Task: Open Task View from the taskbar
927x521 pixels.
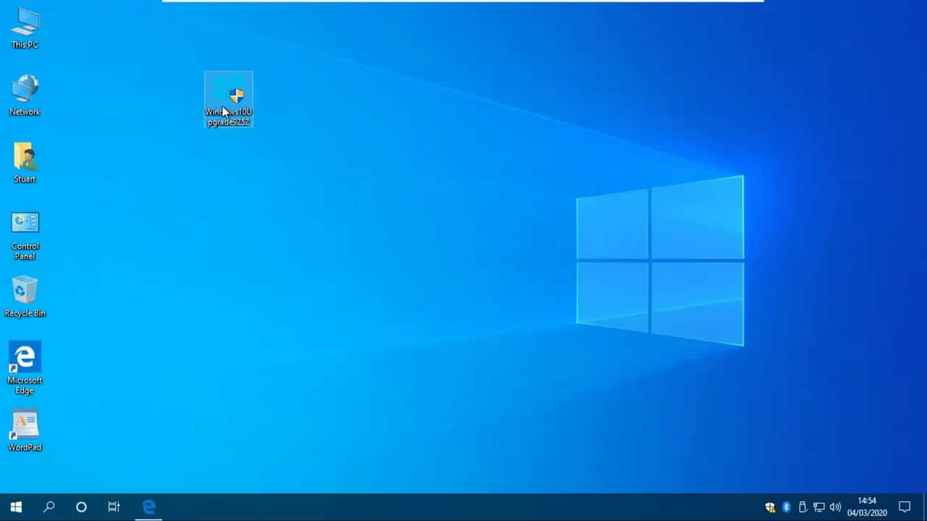Action: 114,507
